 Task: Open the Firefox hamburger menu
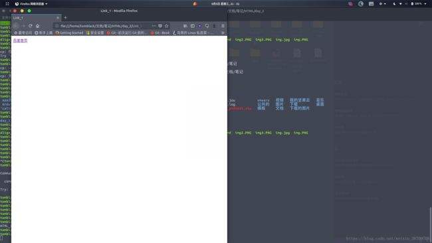tap(223, 26)
